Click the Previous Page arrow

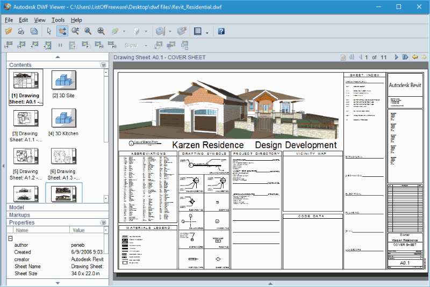click(x=360, y=57)
